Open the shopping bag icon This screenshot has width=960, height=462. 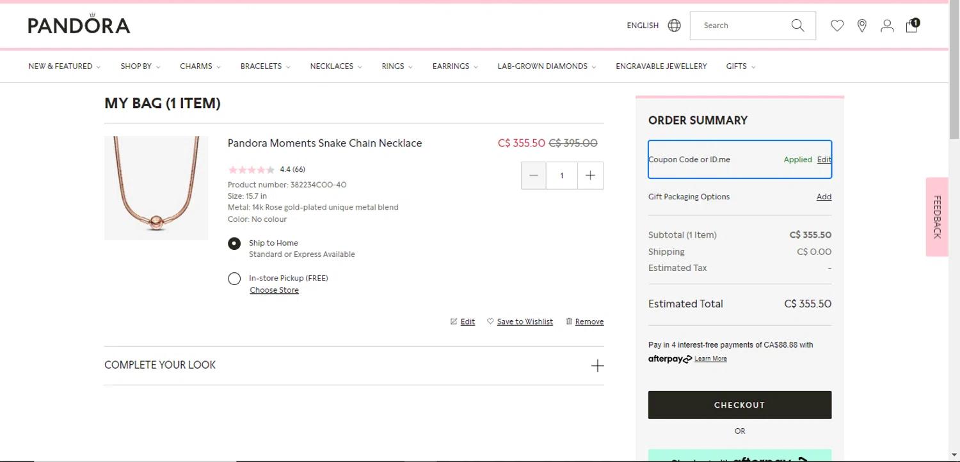(912, 25)
